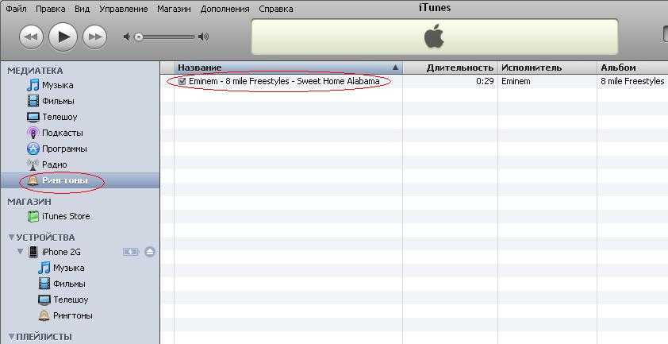This screenshot has height=344, width=668.
Task: Collapse the УСТРОЙСТВА section
Action: tap(11, 237)
